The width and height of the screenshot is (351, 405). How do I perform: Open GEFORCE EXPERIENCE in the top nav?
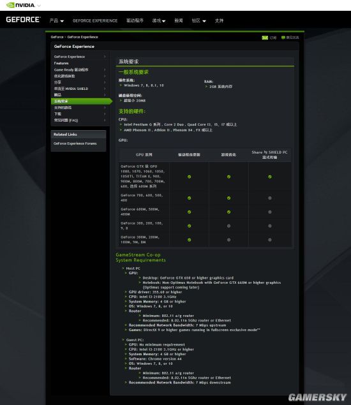(x=95, y=20)
